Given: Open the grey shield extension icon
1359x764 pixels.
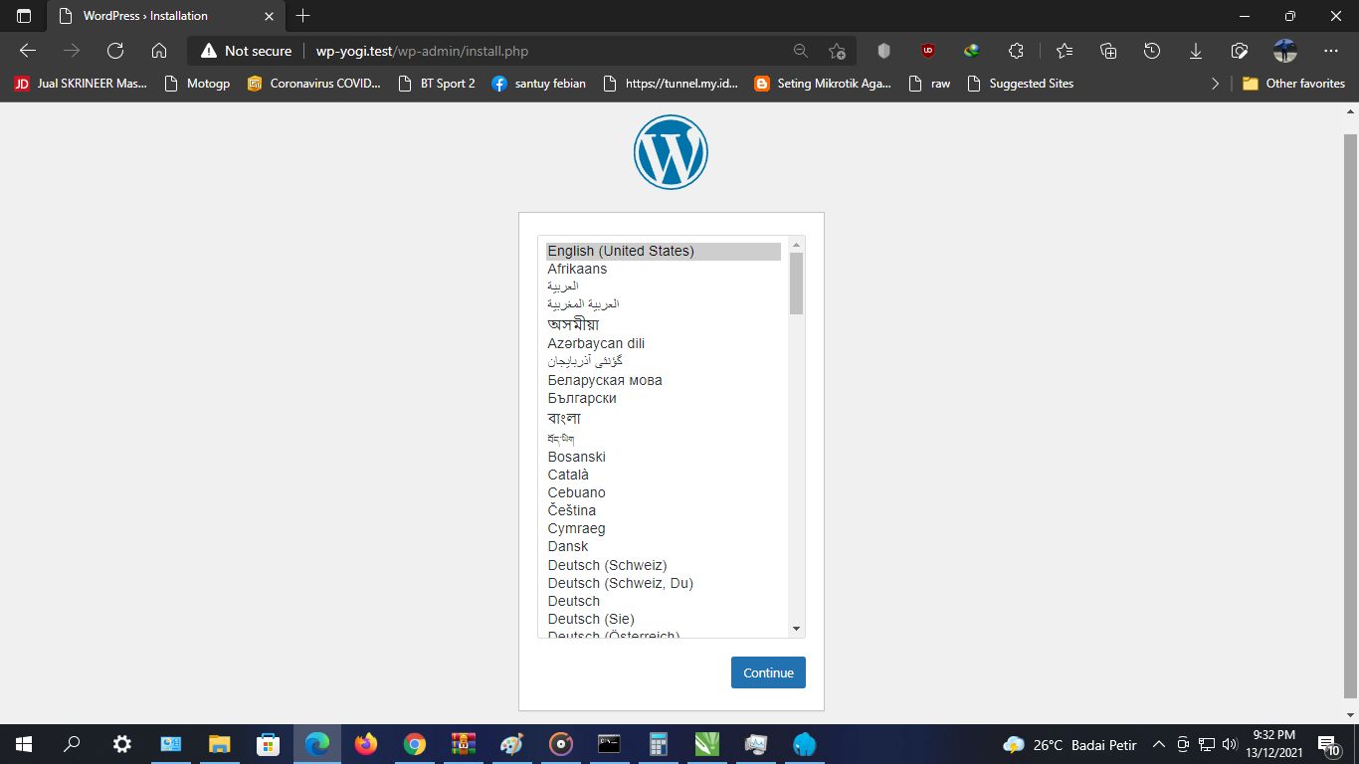Looking at the screenshot, I should tap(883, 51).
